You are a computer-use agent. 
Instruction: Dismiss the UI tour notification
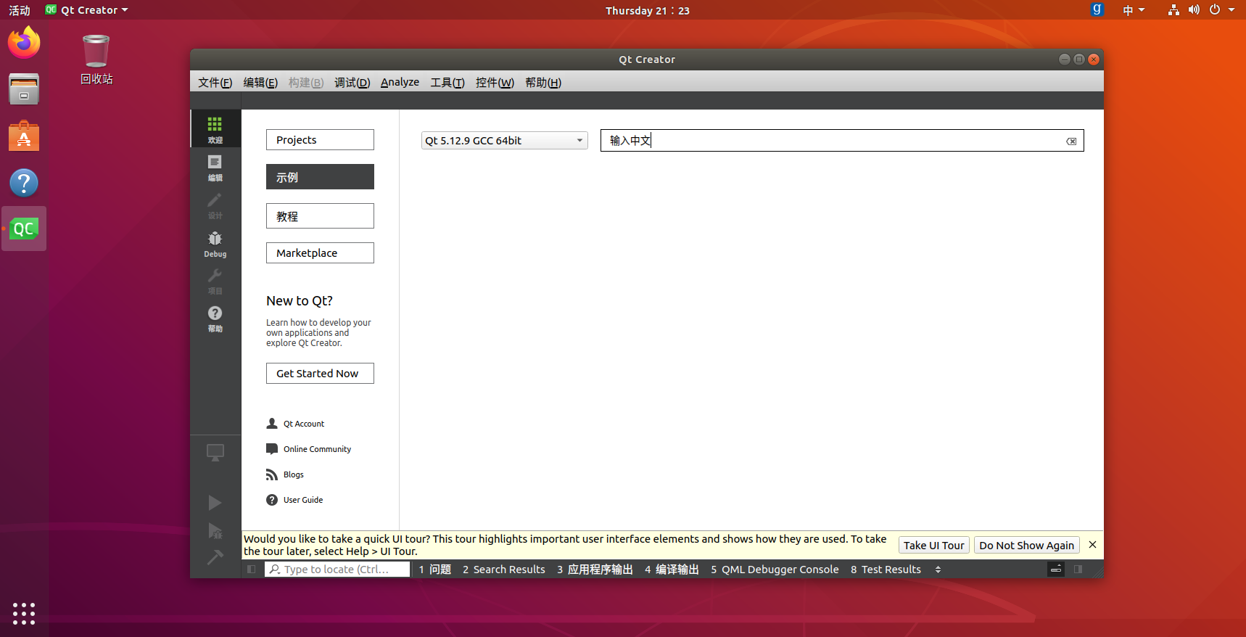pyautogui.click(x=1092, y=545)
